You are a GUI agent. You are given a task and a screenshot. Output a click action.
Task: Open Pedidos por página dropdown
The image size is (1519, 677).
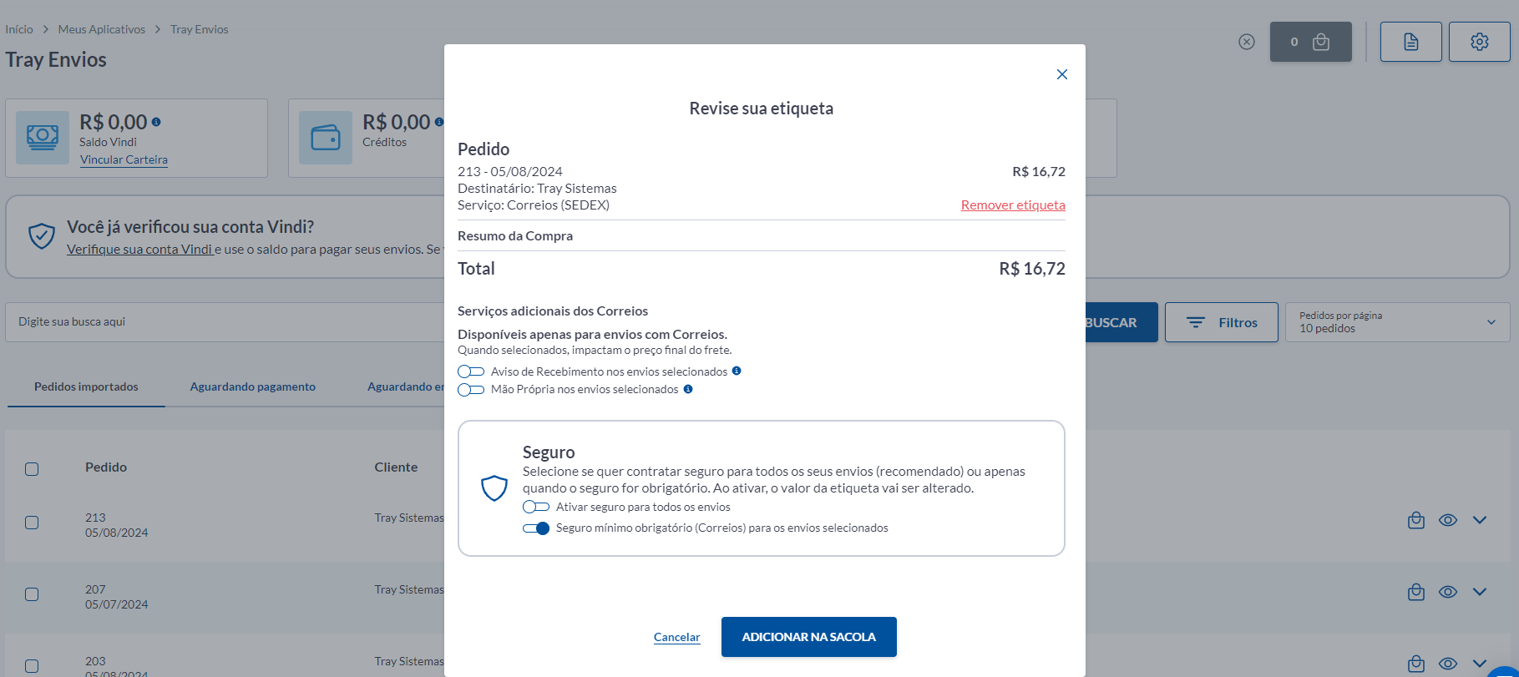tap(1397, 322)
